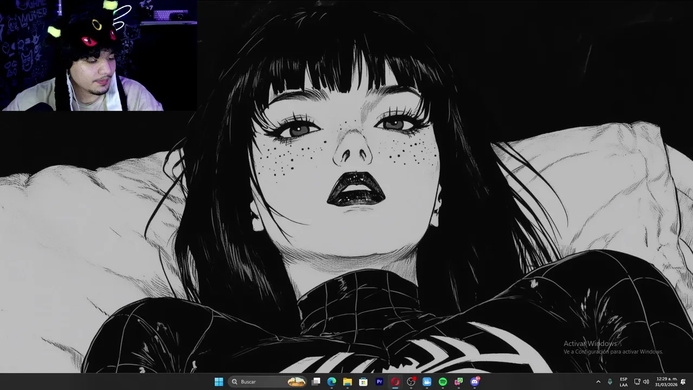
Task: Open the Windows Start menu
Action: click(x=219, y=382)
